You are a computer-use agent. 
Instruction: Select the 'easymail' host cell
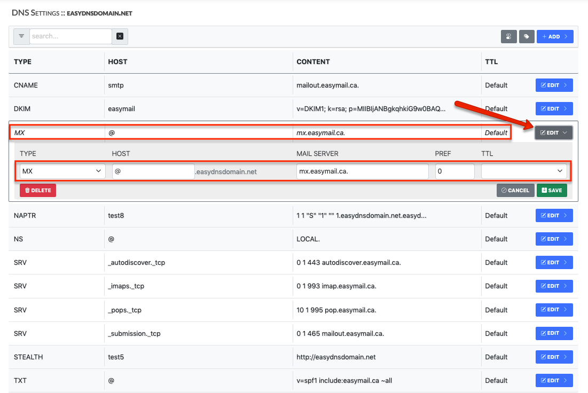pyautogui.click(x=122, y=109)
